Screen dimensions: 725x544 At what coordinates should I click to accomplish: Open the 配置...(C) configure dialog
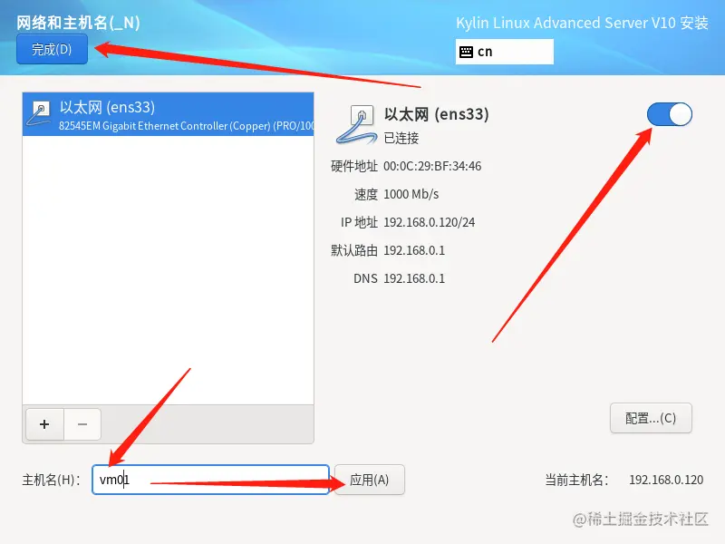point(651,418)
